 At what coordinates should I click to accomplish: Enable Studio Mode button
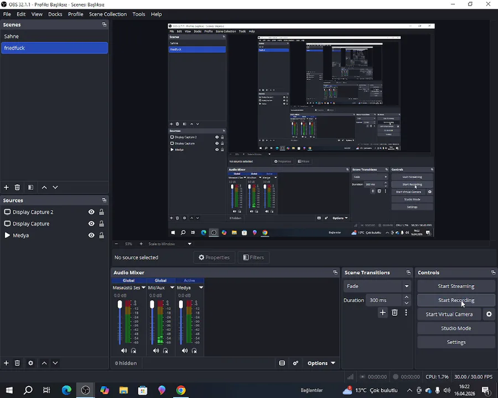click(456, 328)
